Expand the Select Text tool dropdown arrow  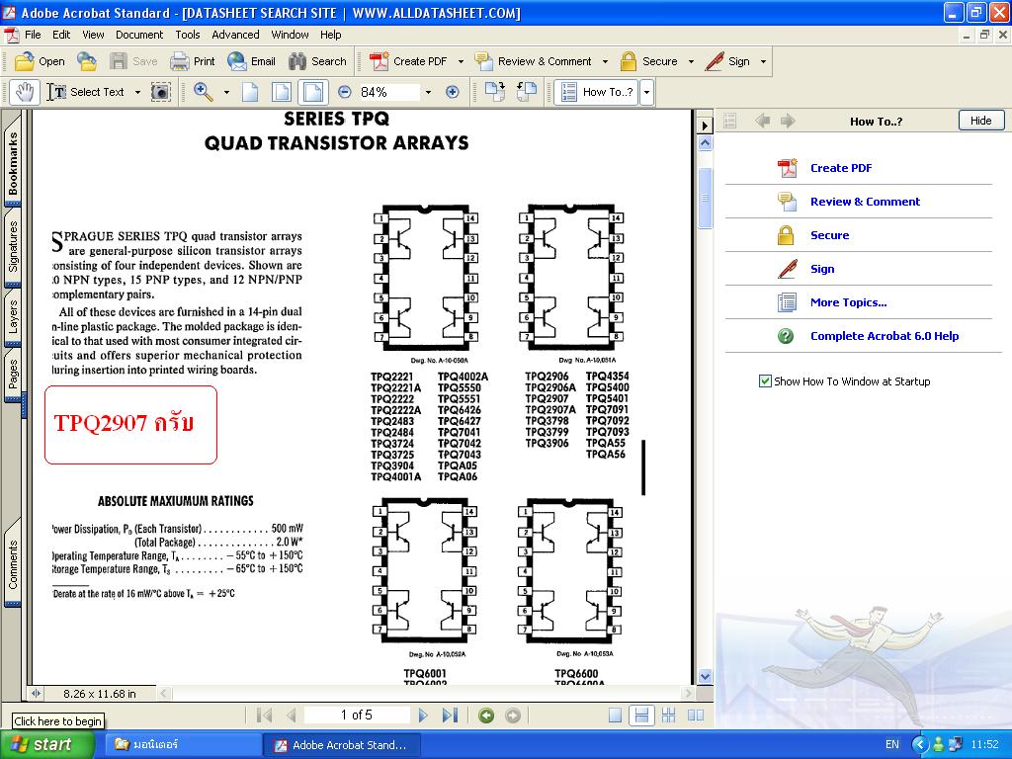[x=137, y=92]
